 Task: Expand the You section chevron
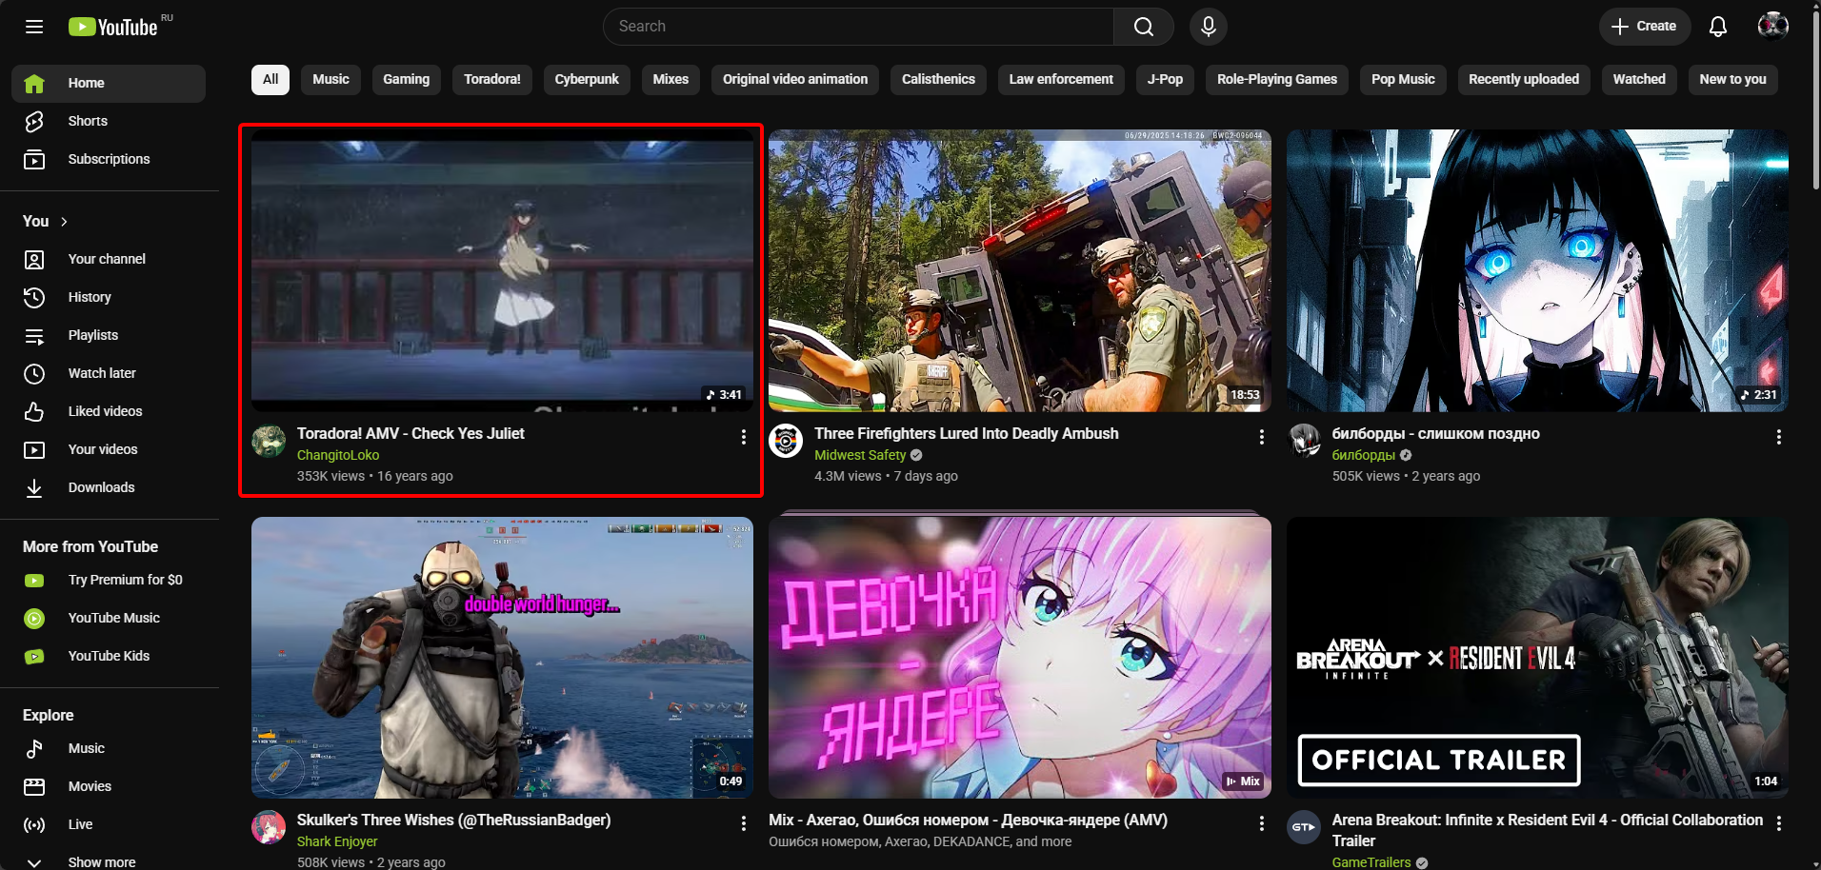point(64,222)
